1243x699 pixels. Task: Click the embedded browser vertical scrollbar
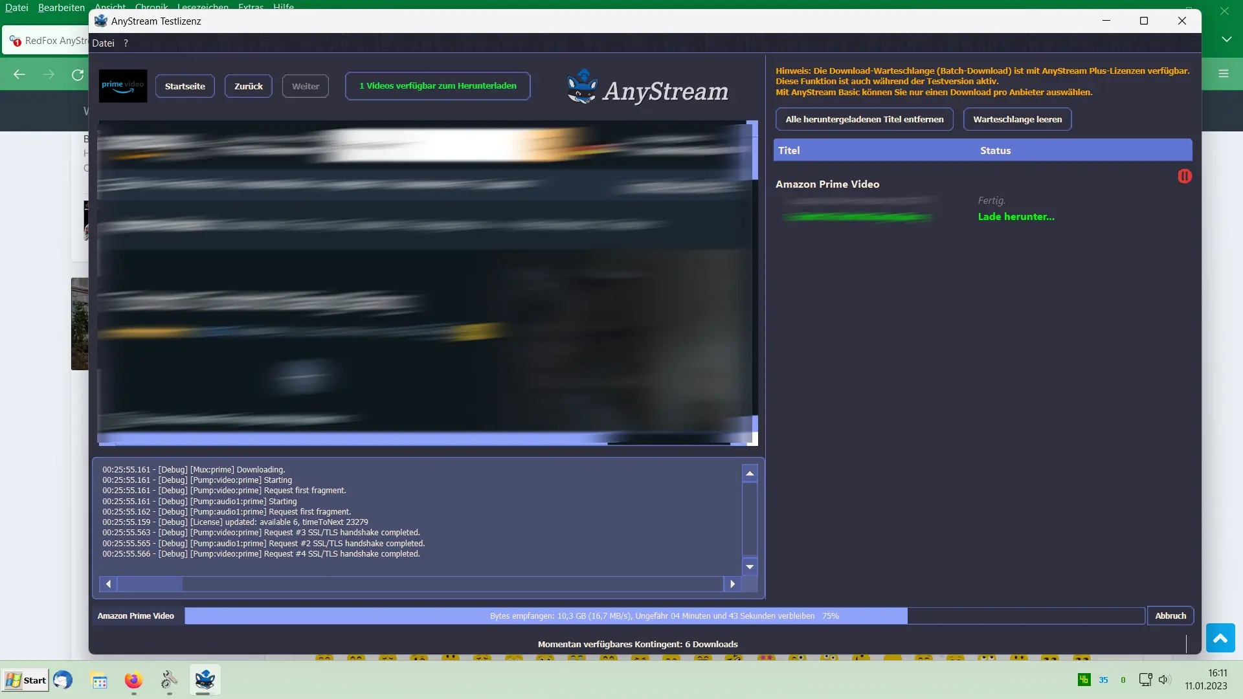point(754,283)
